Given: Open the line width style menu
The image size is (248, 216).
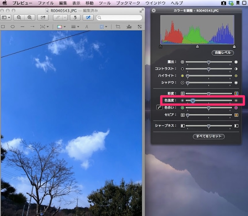Looking at the screenshot, I should [73, 27].
